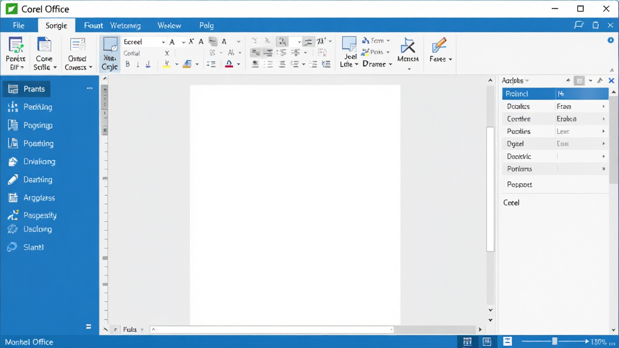Viewport: 619px width, 348px height.
Task: Open the font color dropdown arrow
Action: 238,64
